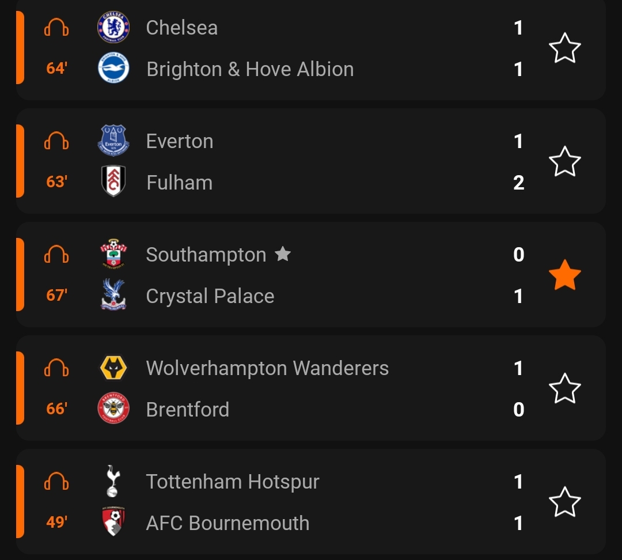622x560 pixels.
Task: Click the 63' match minute indicator
Action: (56, 183)
